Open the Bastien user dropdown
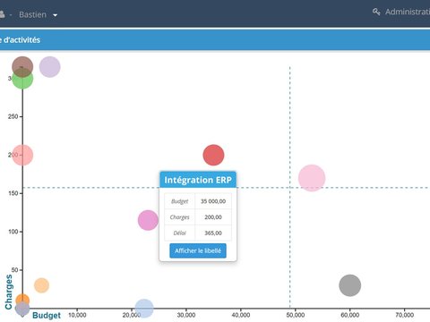Screen dimensions: 430x322 [38, 14]
